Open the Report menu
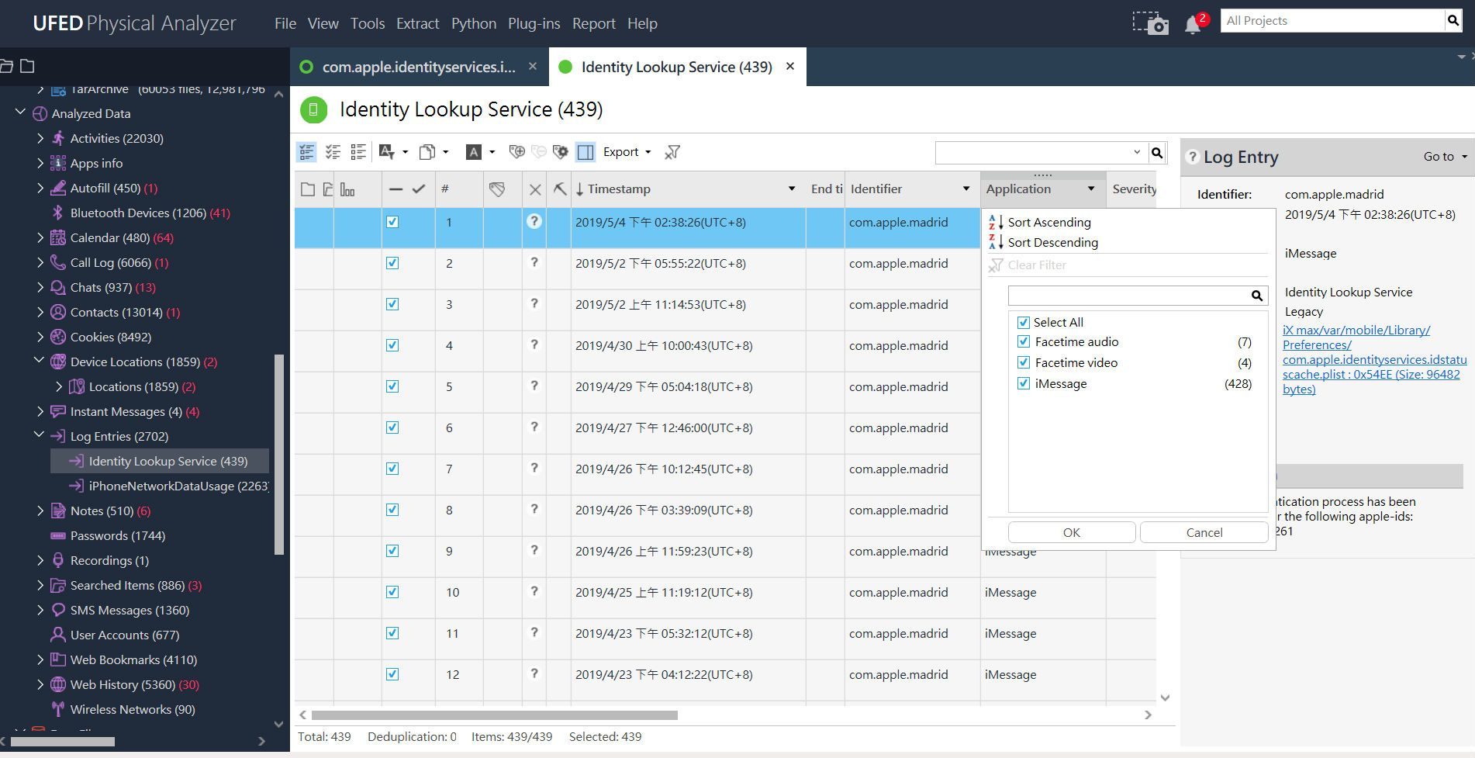This screenshot has height=758, width=1475. pyautogui.click(x=593, y=23)
